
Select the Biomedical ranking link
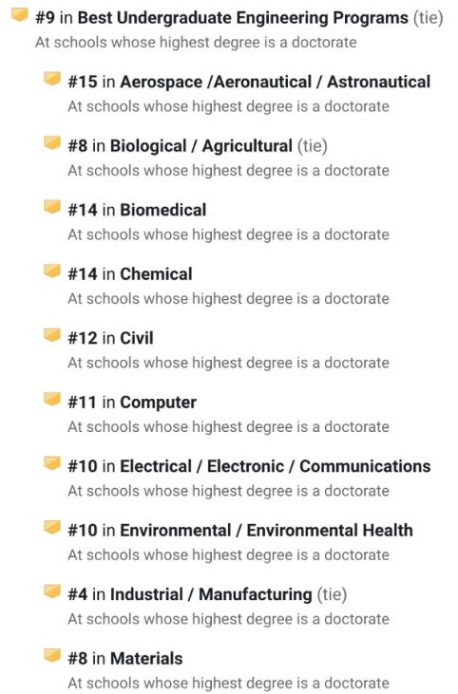163,210
